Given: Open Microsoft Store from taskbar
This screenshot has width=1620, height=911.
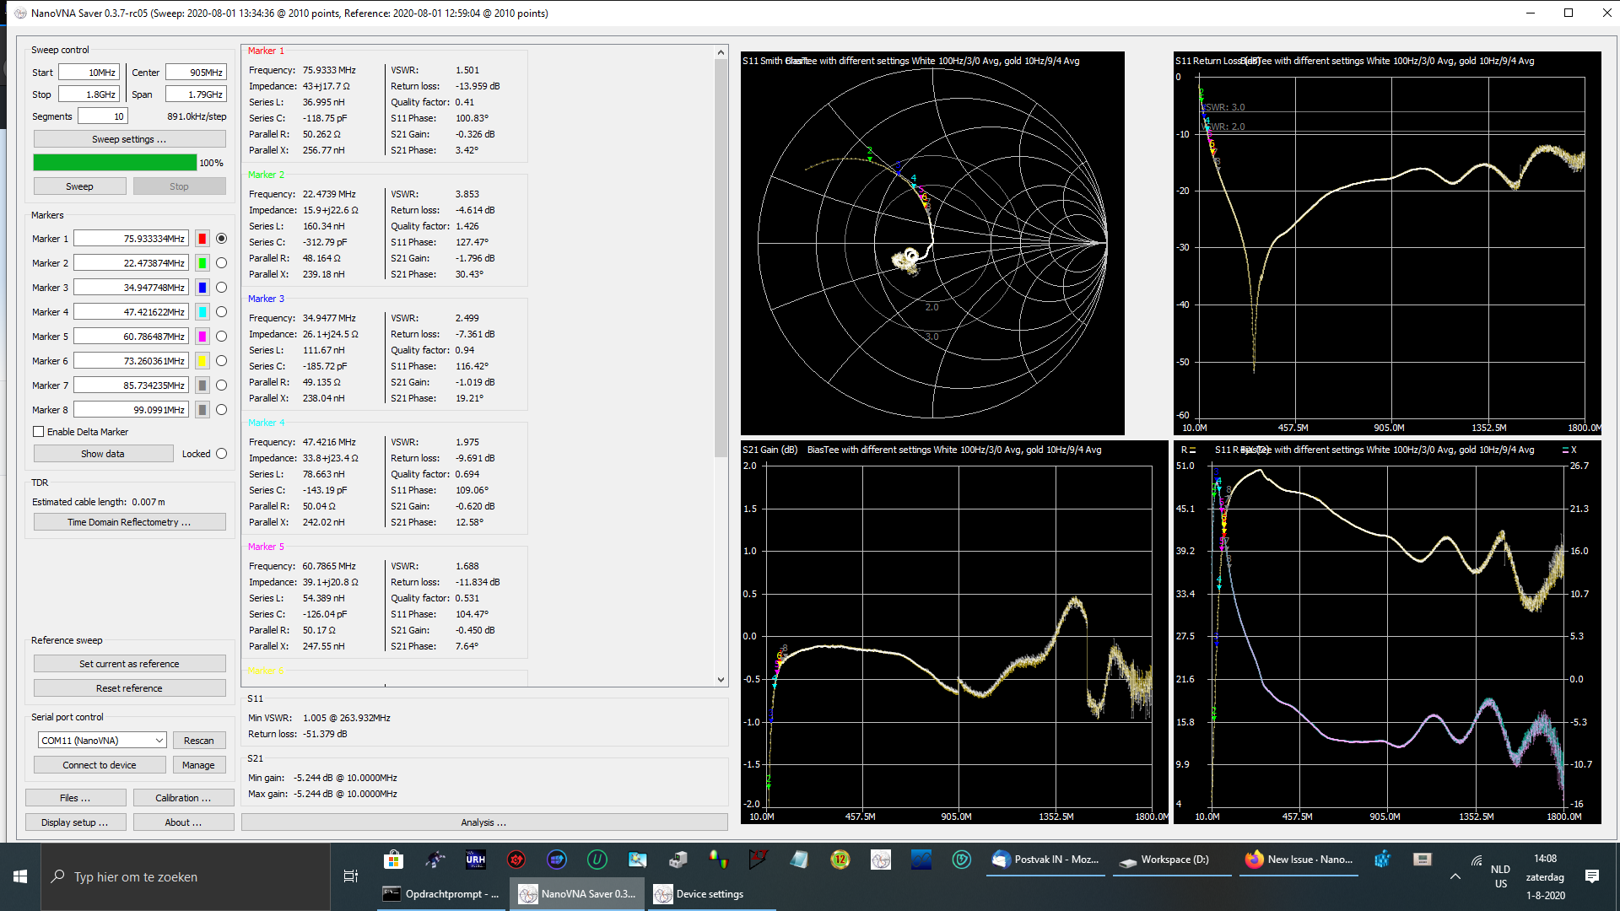Looking at the screenshot, I should (393, 860).
